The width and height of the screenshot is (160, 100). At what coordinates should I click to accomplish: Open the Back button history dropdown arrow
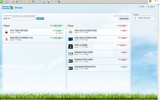pos(4,1)
